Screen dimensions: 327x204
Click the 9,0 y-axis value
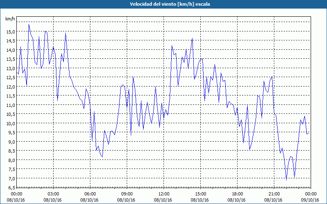point(11,142)
